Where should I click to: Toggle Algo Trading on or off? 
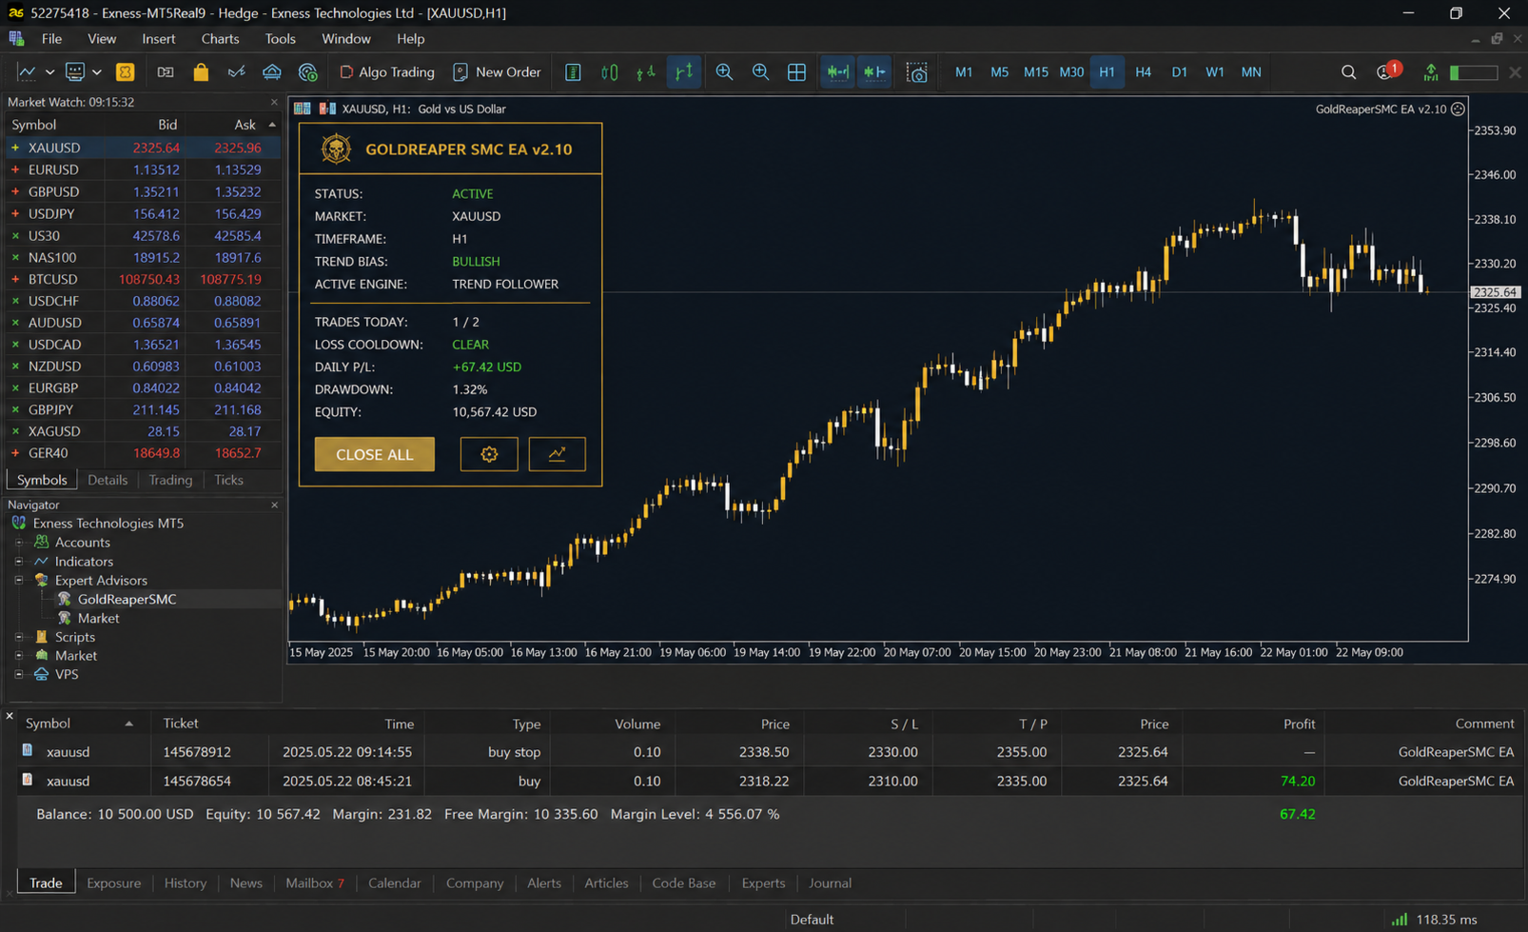pyautogui.click(x=387, y=72)
